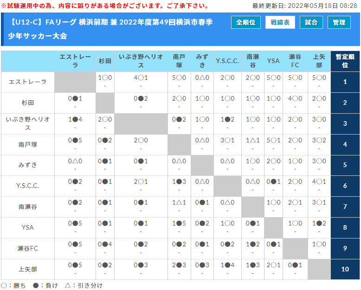Select column header YSA
The image size is (361, 290).
click(x=273, y=61)
